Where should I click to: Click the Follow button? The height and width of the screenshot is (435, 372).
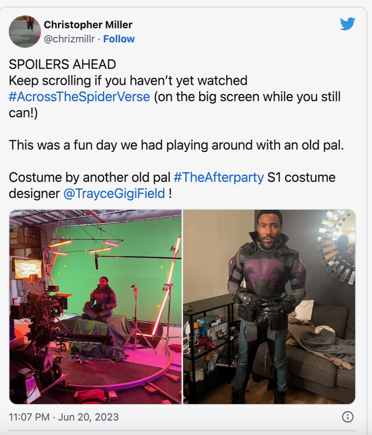[119, 39]
